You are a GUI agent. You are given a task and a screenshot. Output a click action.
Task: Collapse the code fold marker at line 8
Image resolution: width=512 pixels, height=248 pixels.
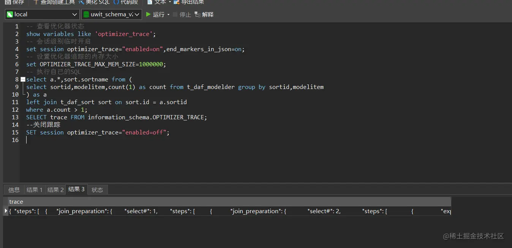[x=23, y=80]
